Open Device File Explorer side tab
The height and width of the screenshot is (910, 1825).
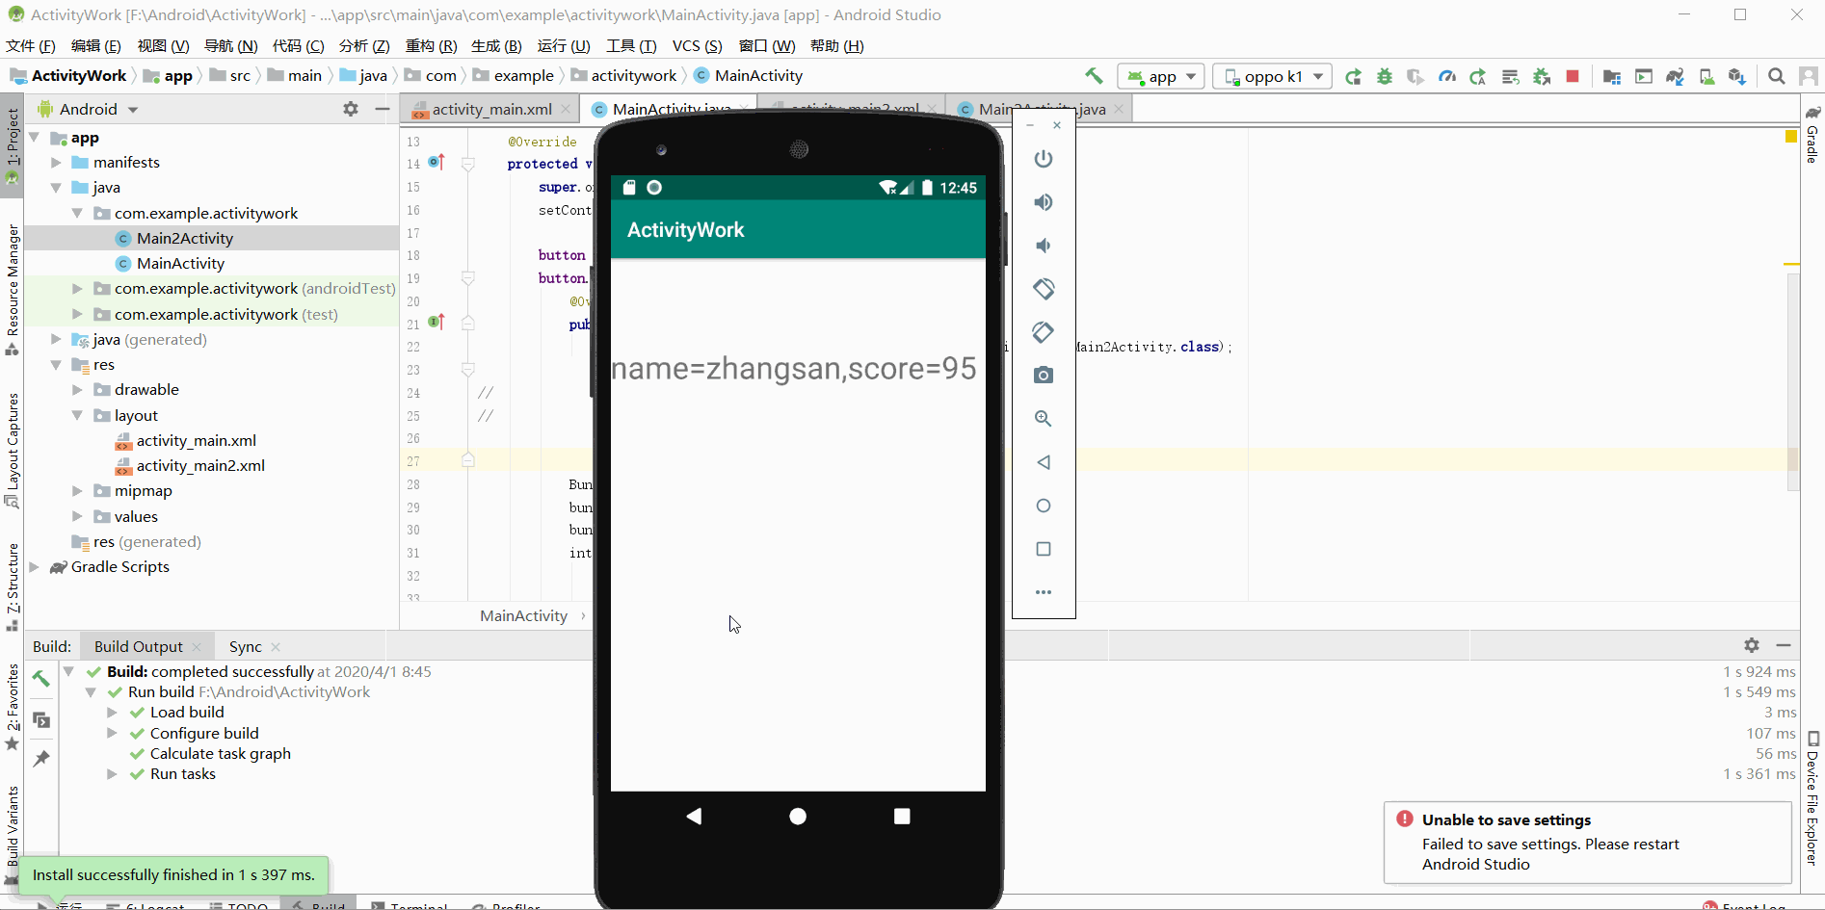pyautogui.click(x=1812, y=799)
